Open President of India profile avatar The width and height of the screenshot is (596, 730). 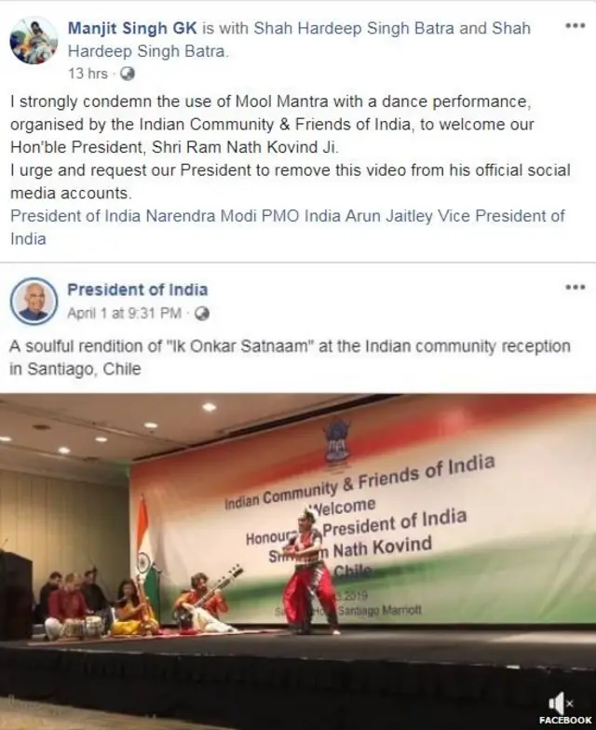(x=34, y=301)
